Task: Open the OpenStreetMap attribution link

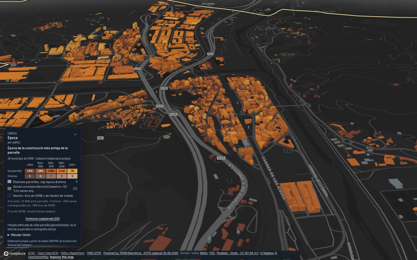Action: pyautogui.click(x=38, y=257)
